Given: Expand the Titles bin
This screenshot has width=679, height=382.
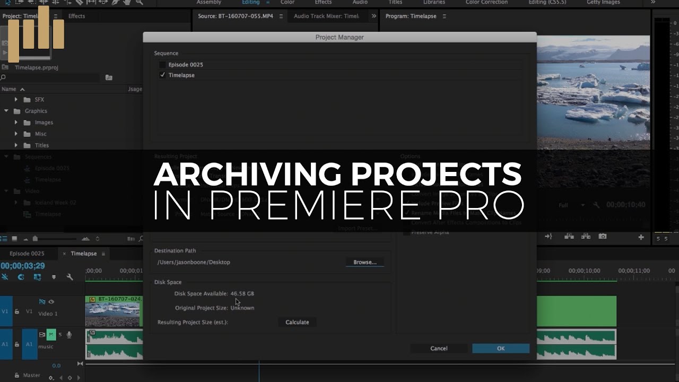Looking at the screenshot, I should tap(16, 145).
